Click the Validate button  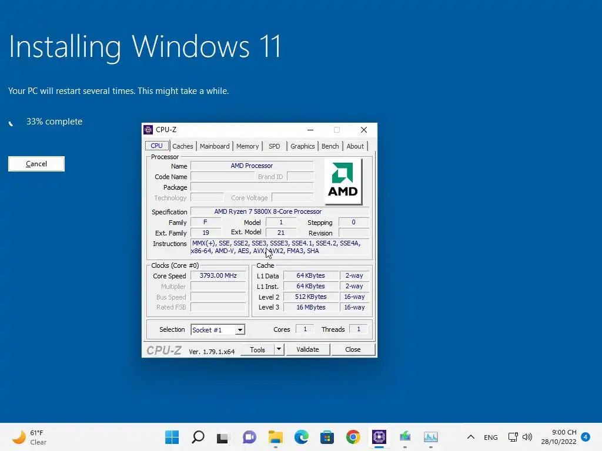tap(307, 349)
